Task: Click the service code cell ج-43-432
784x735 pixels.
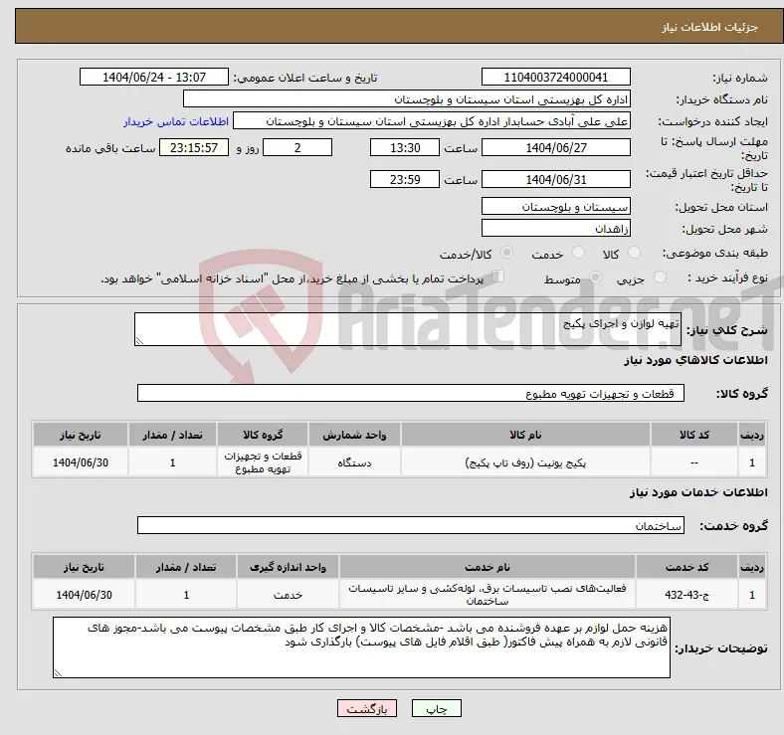Action: (687, 595)
